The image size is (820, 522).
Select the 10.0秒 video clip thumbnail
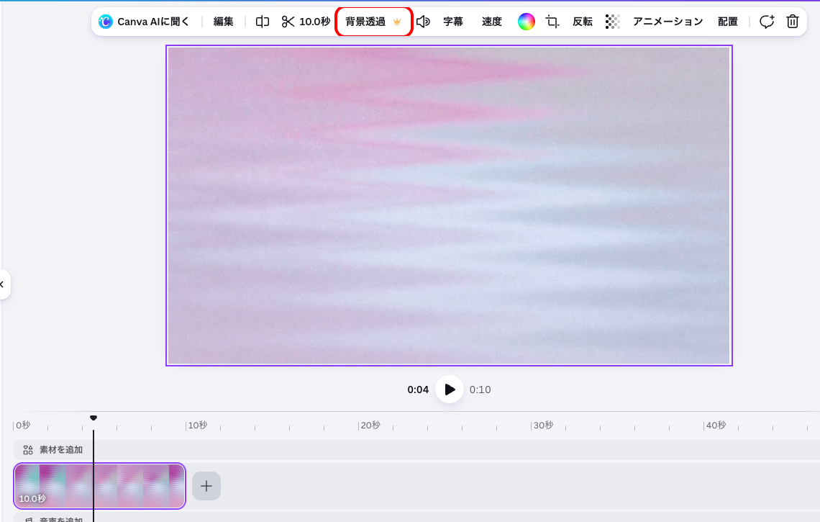coord(99,486)
